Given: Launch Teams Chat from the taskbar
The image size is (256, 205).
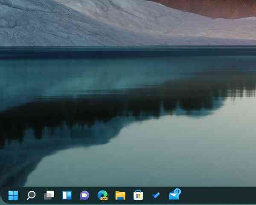Looking at the screenshot, I should [x=84, y=196].
